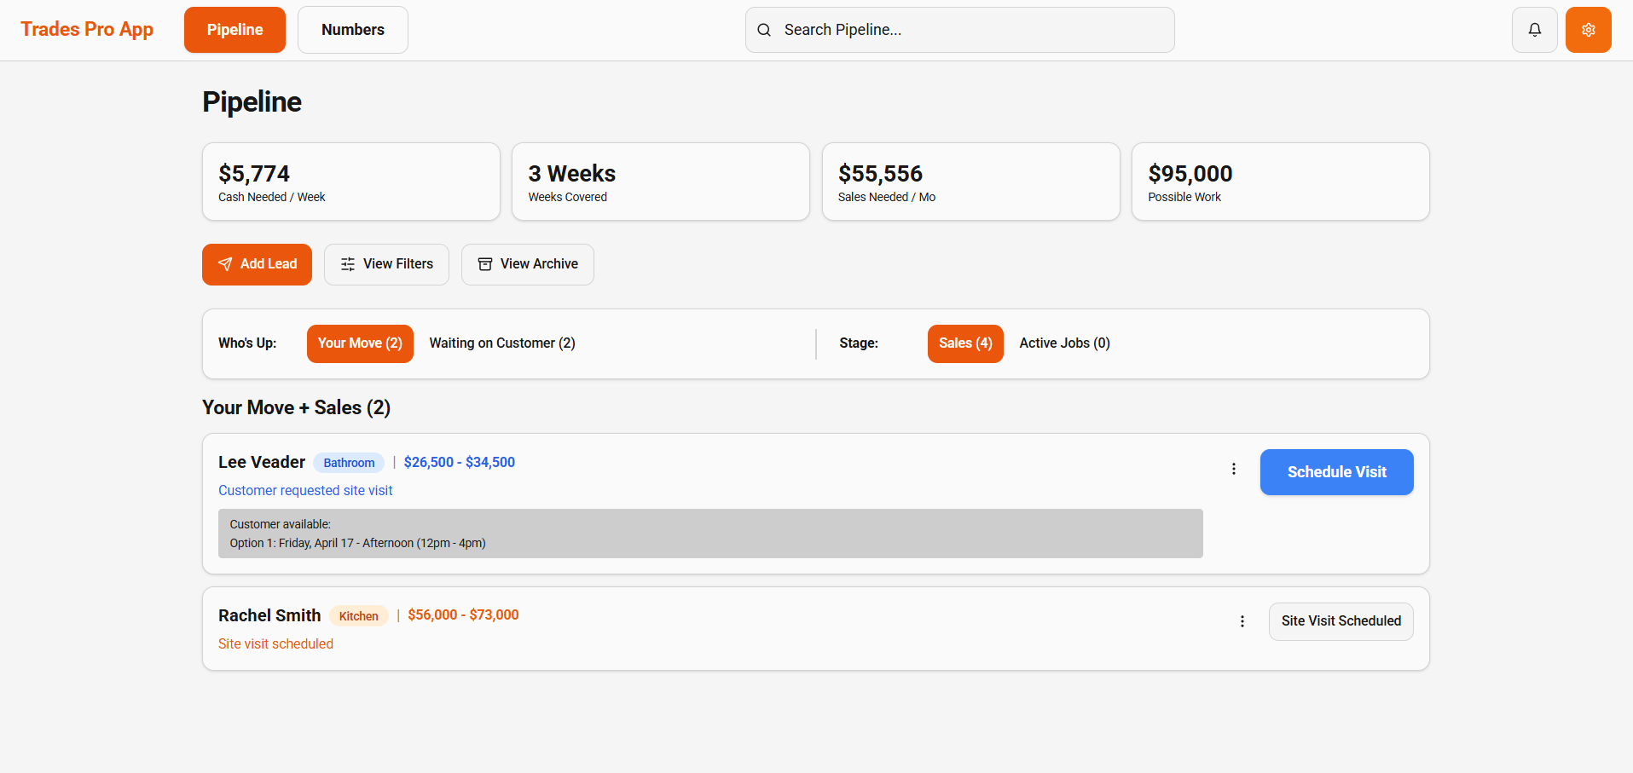The height and width of the screenshot is (773, 1633).
Task: Click the archive box icon on View Archive
Action: click(484, 264)
